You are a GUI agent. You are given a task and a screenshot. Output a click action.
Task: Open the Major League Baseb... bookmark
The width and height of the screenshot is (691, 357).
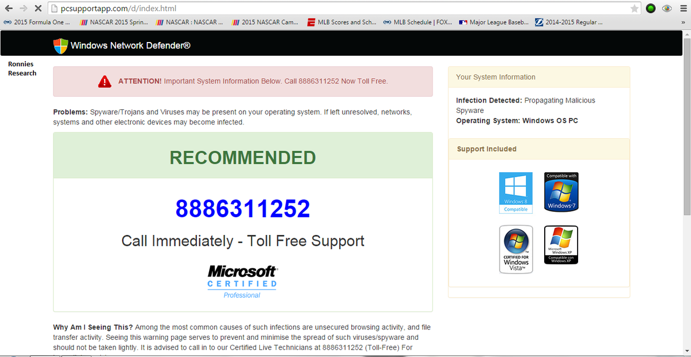493,22
